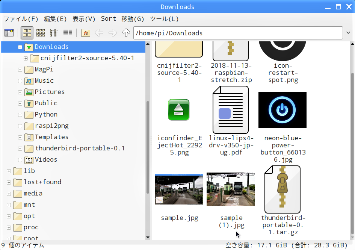Switch to detailed list view mode
Image resolution: width=355 pixels, height=250 pixels.
[x=68, y=33]
